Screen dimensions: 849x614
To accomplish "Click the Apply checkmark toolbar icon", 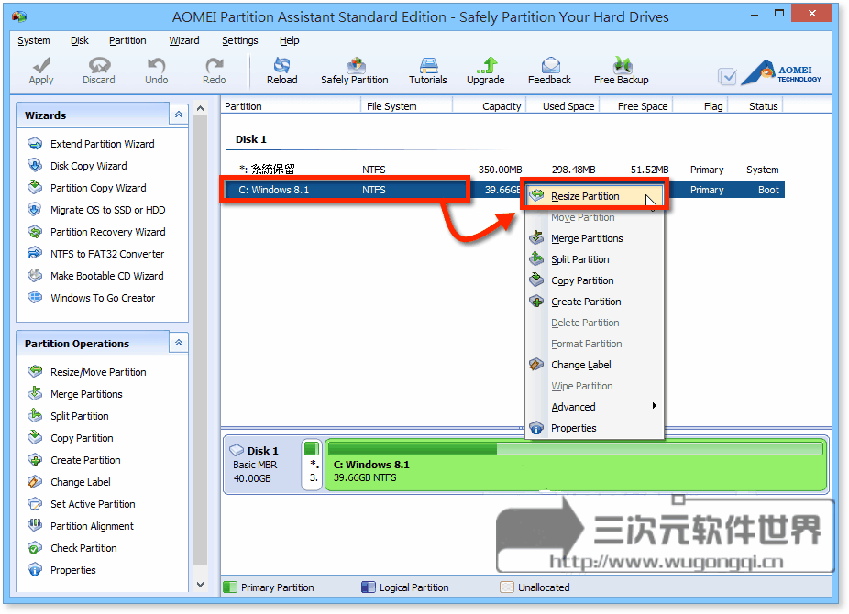I will pyautogui.click(x=41, y=65).
